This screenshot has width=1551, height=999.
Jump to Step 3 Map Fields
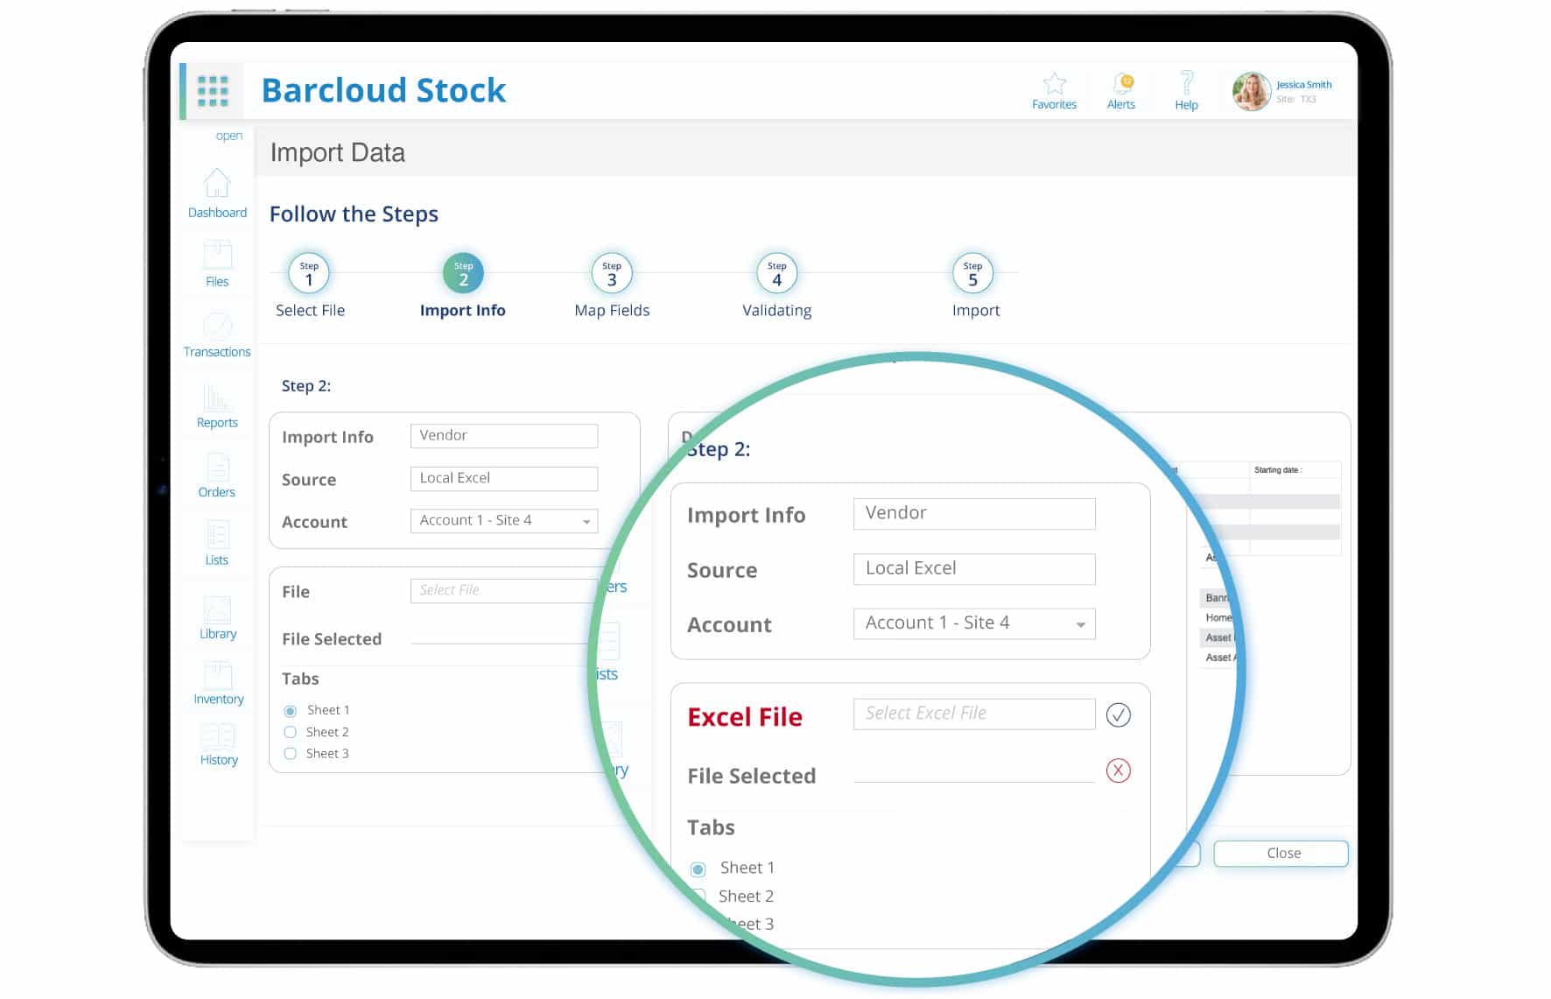[612, 285]
